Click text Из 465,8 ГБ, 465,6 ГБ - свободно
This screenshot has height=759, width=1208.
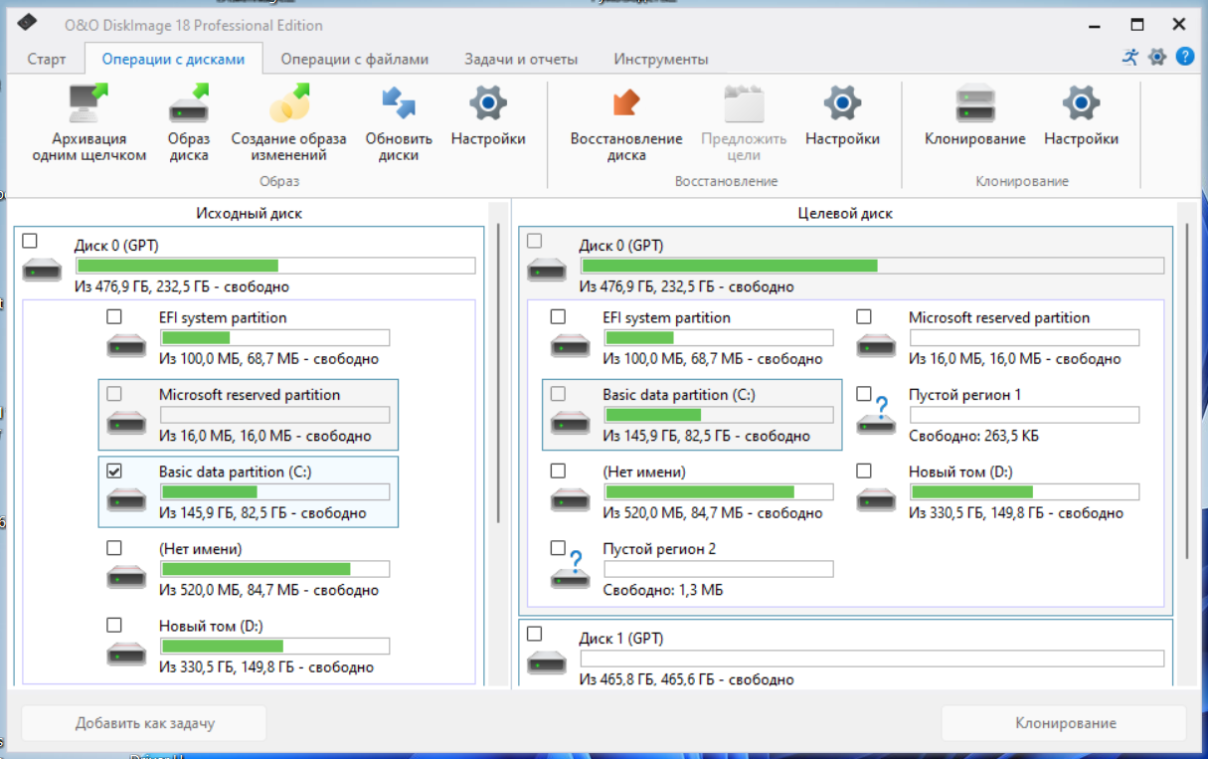[687, 679]
